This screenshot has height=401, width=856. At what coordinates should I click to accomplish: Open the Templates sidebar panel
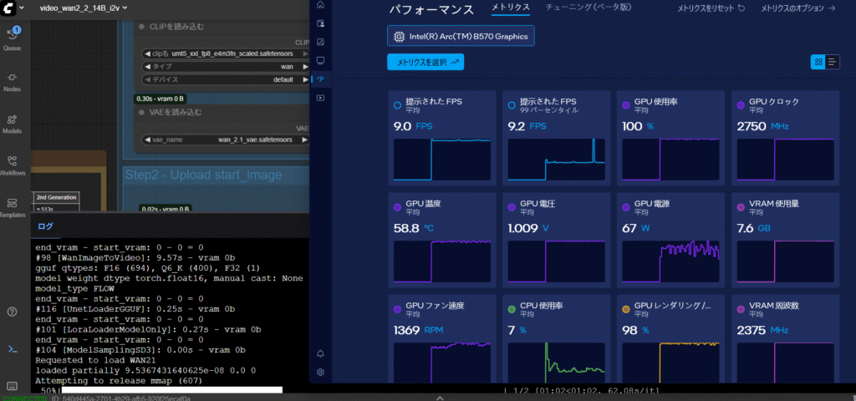pos(12,207)
